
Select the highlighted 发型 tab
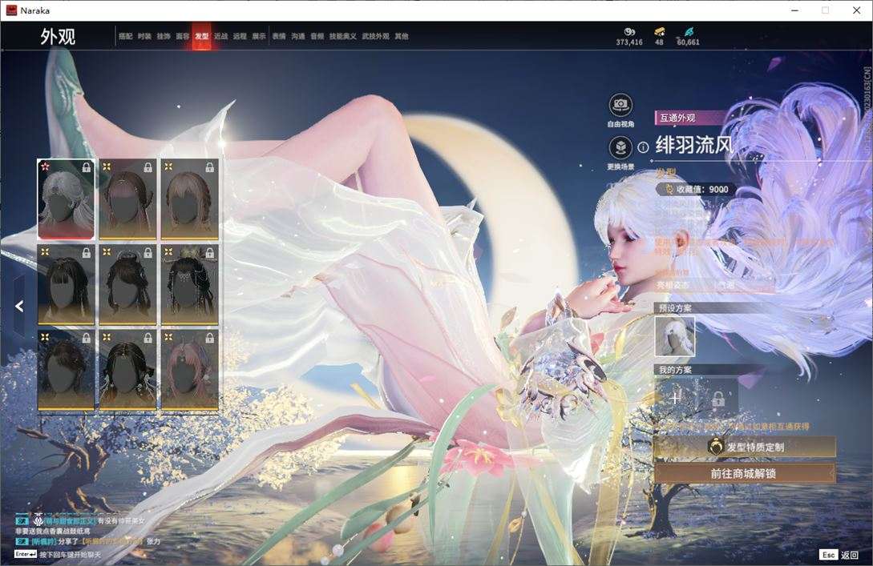tap(201, 36)
